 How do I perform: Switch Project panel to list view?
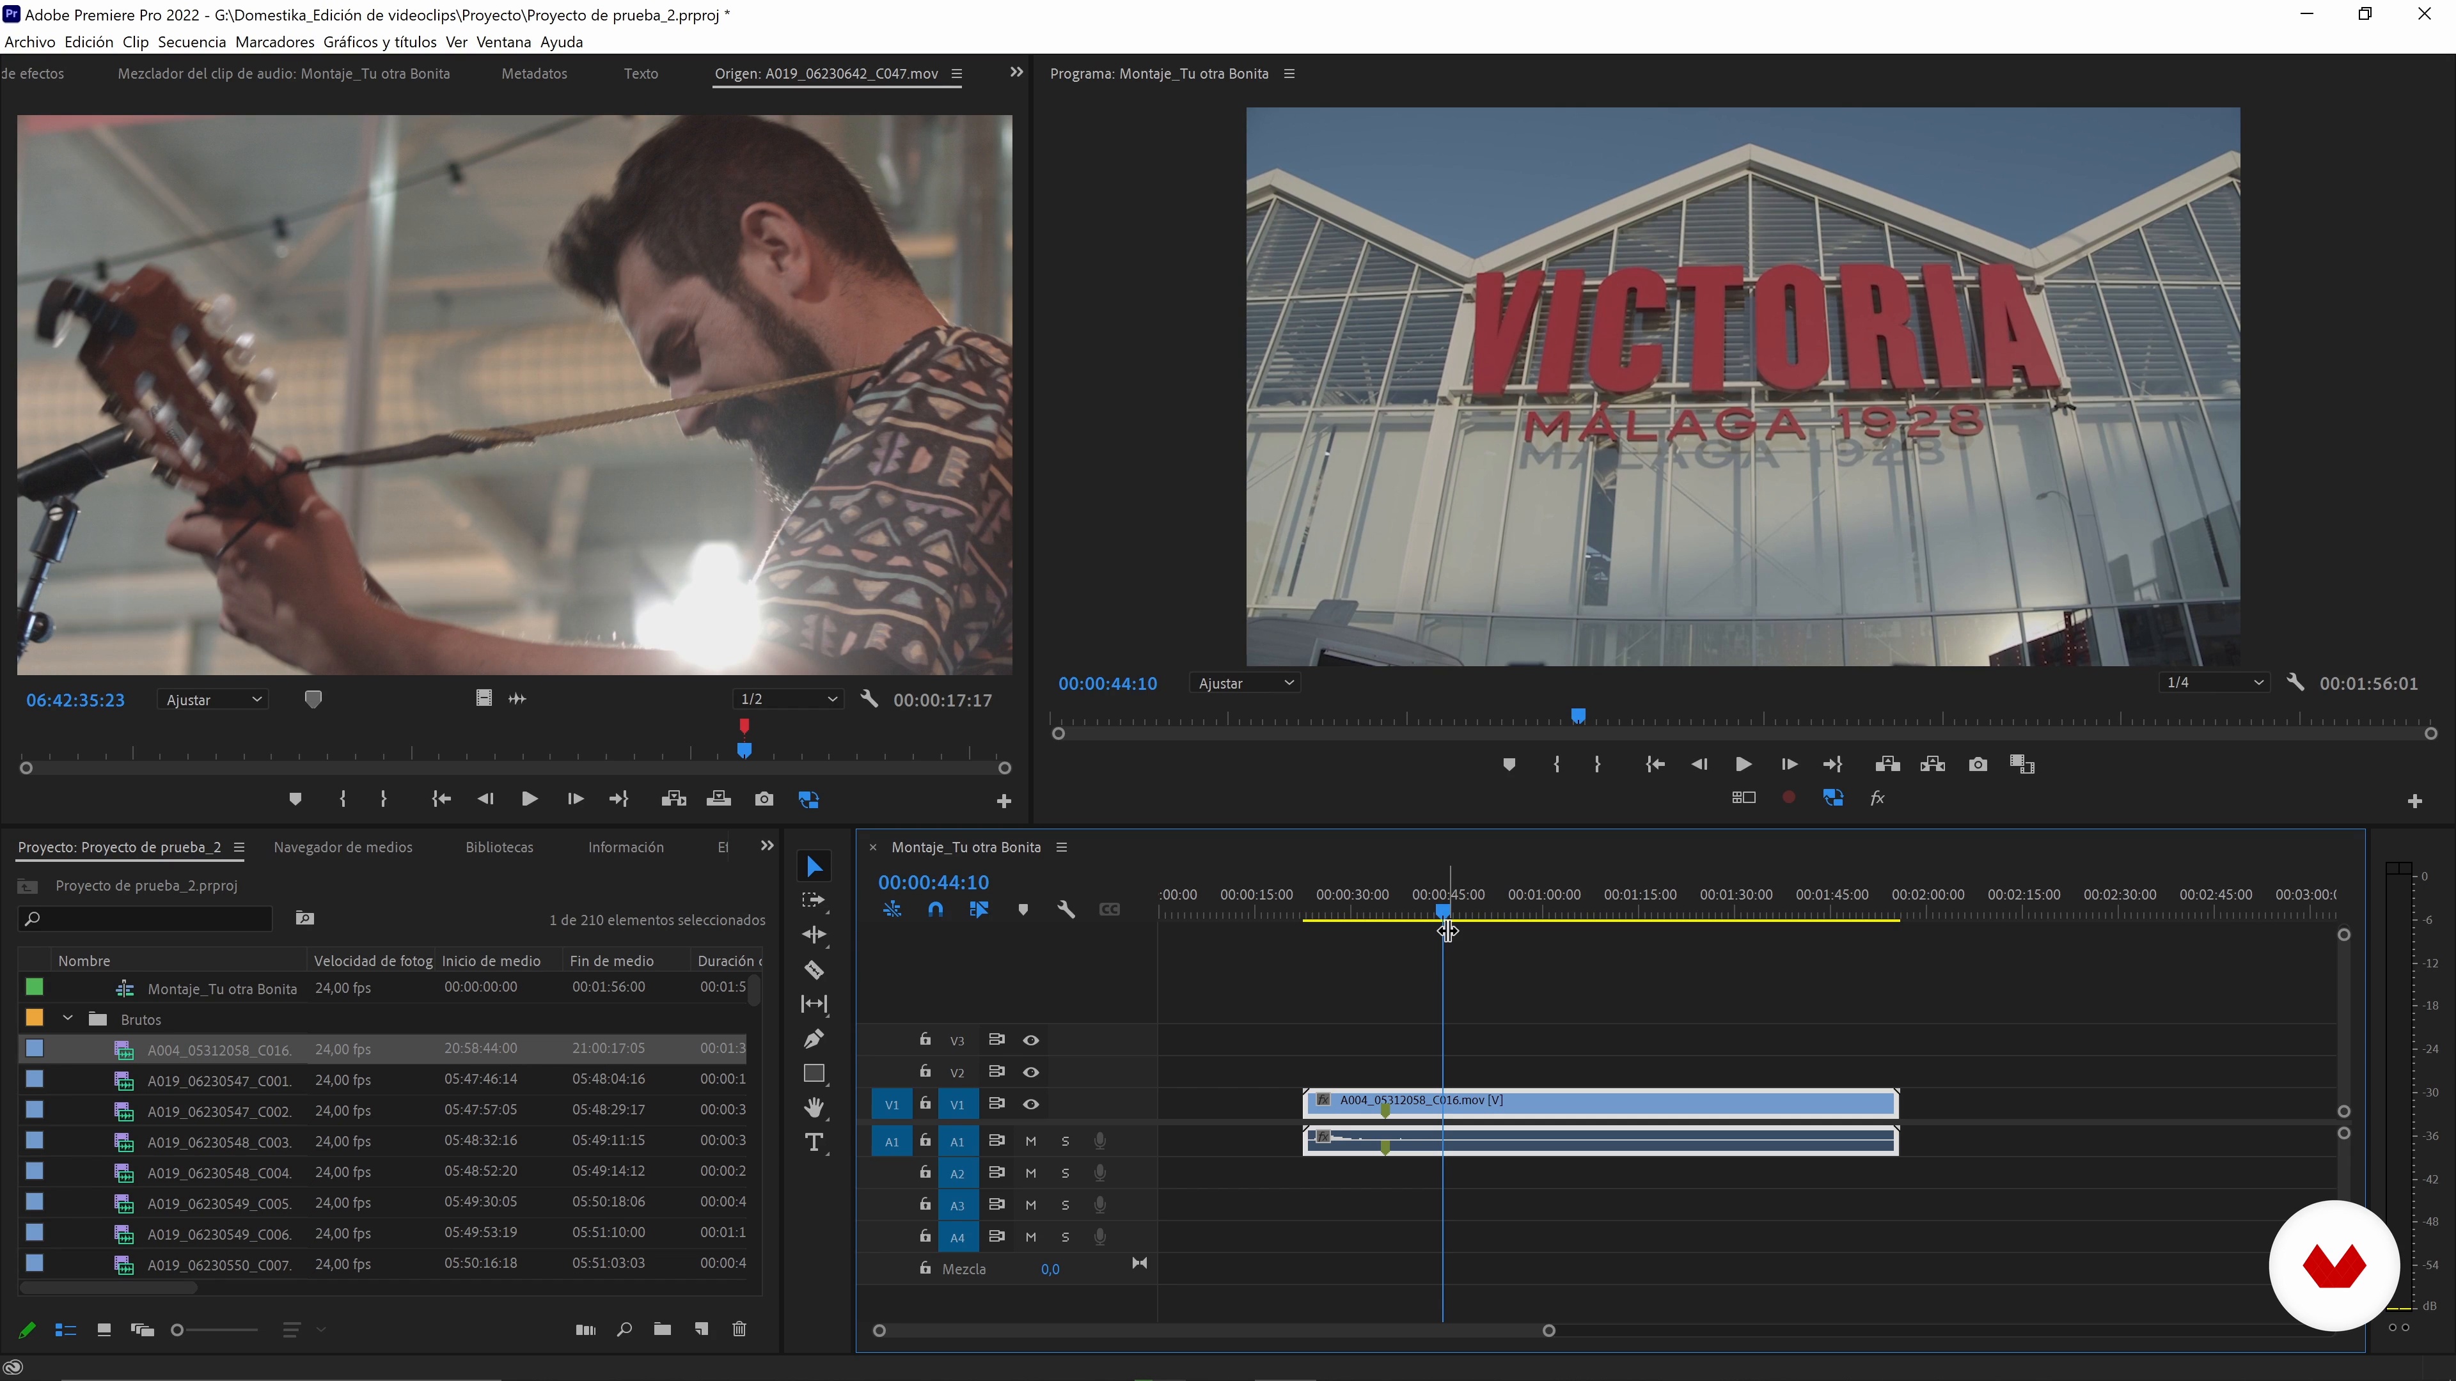[x=65, y=1330]
